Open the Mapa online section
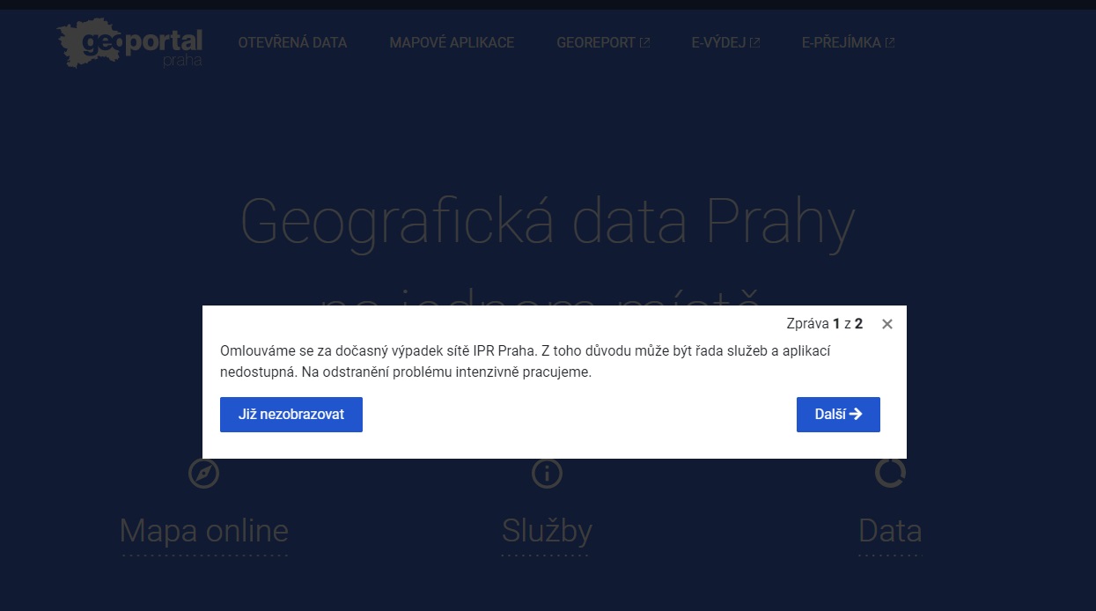The height and width of the screenshot is (611, 1096). point(203,531)
